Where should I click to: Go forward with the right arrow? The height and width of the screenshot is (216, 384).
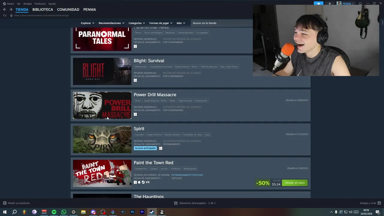(x=11, y=10)
